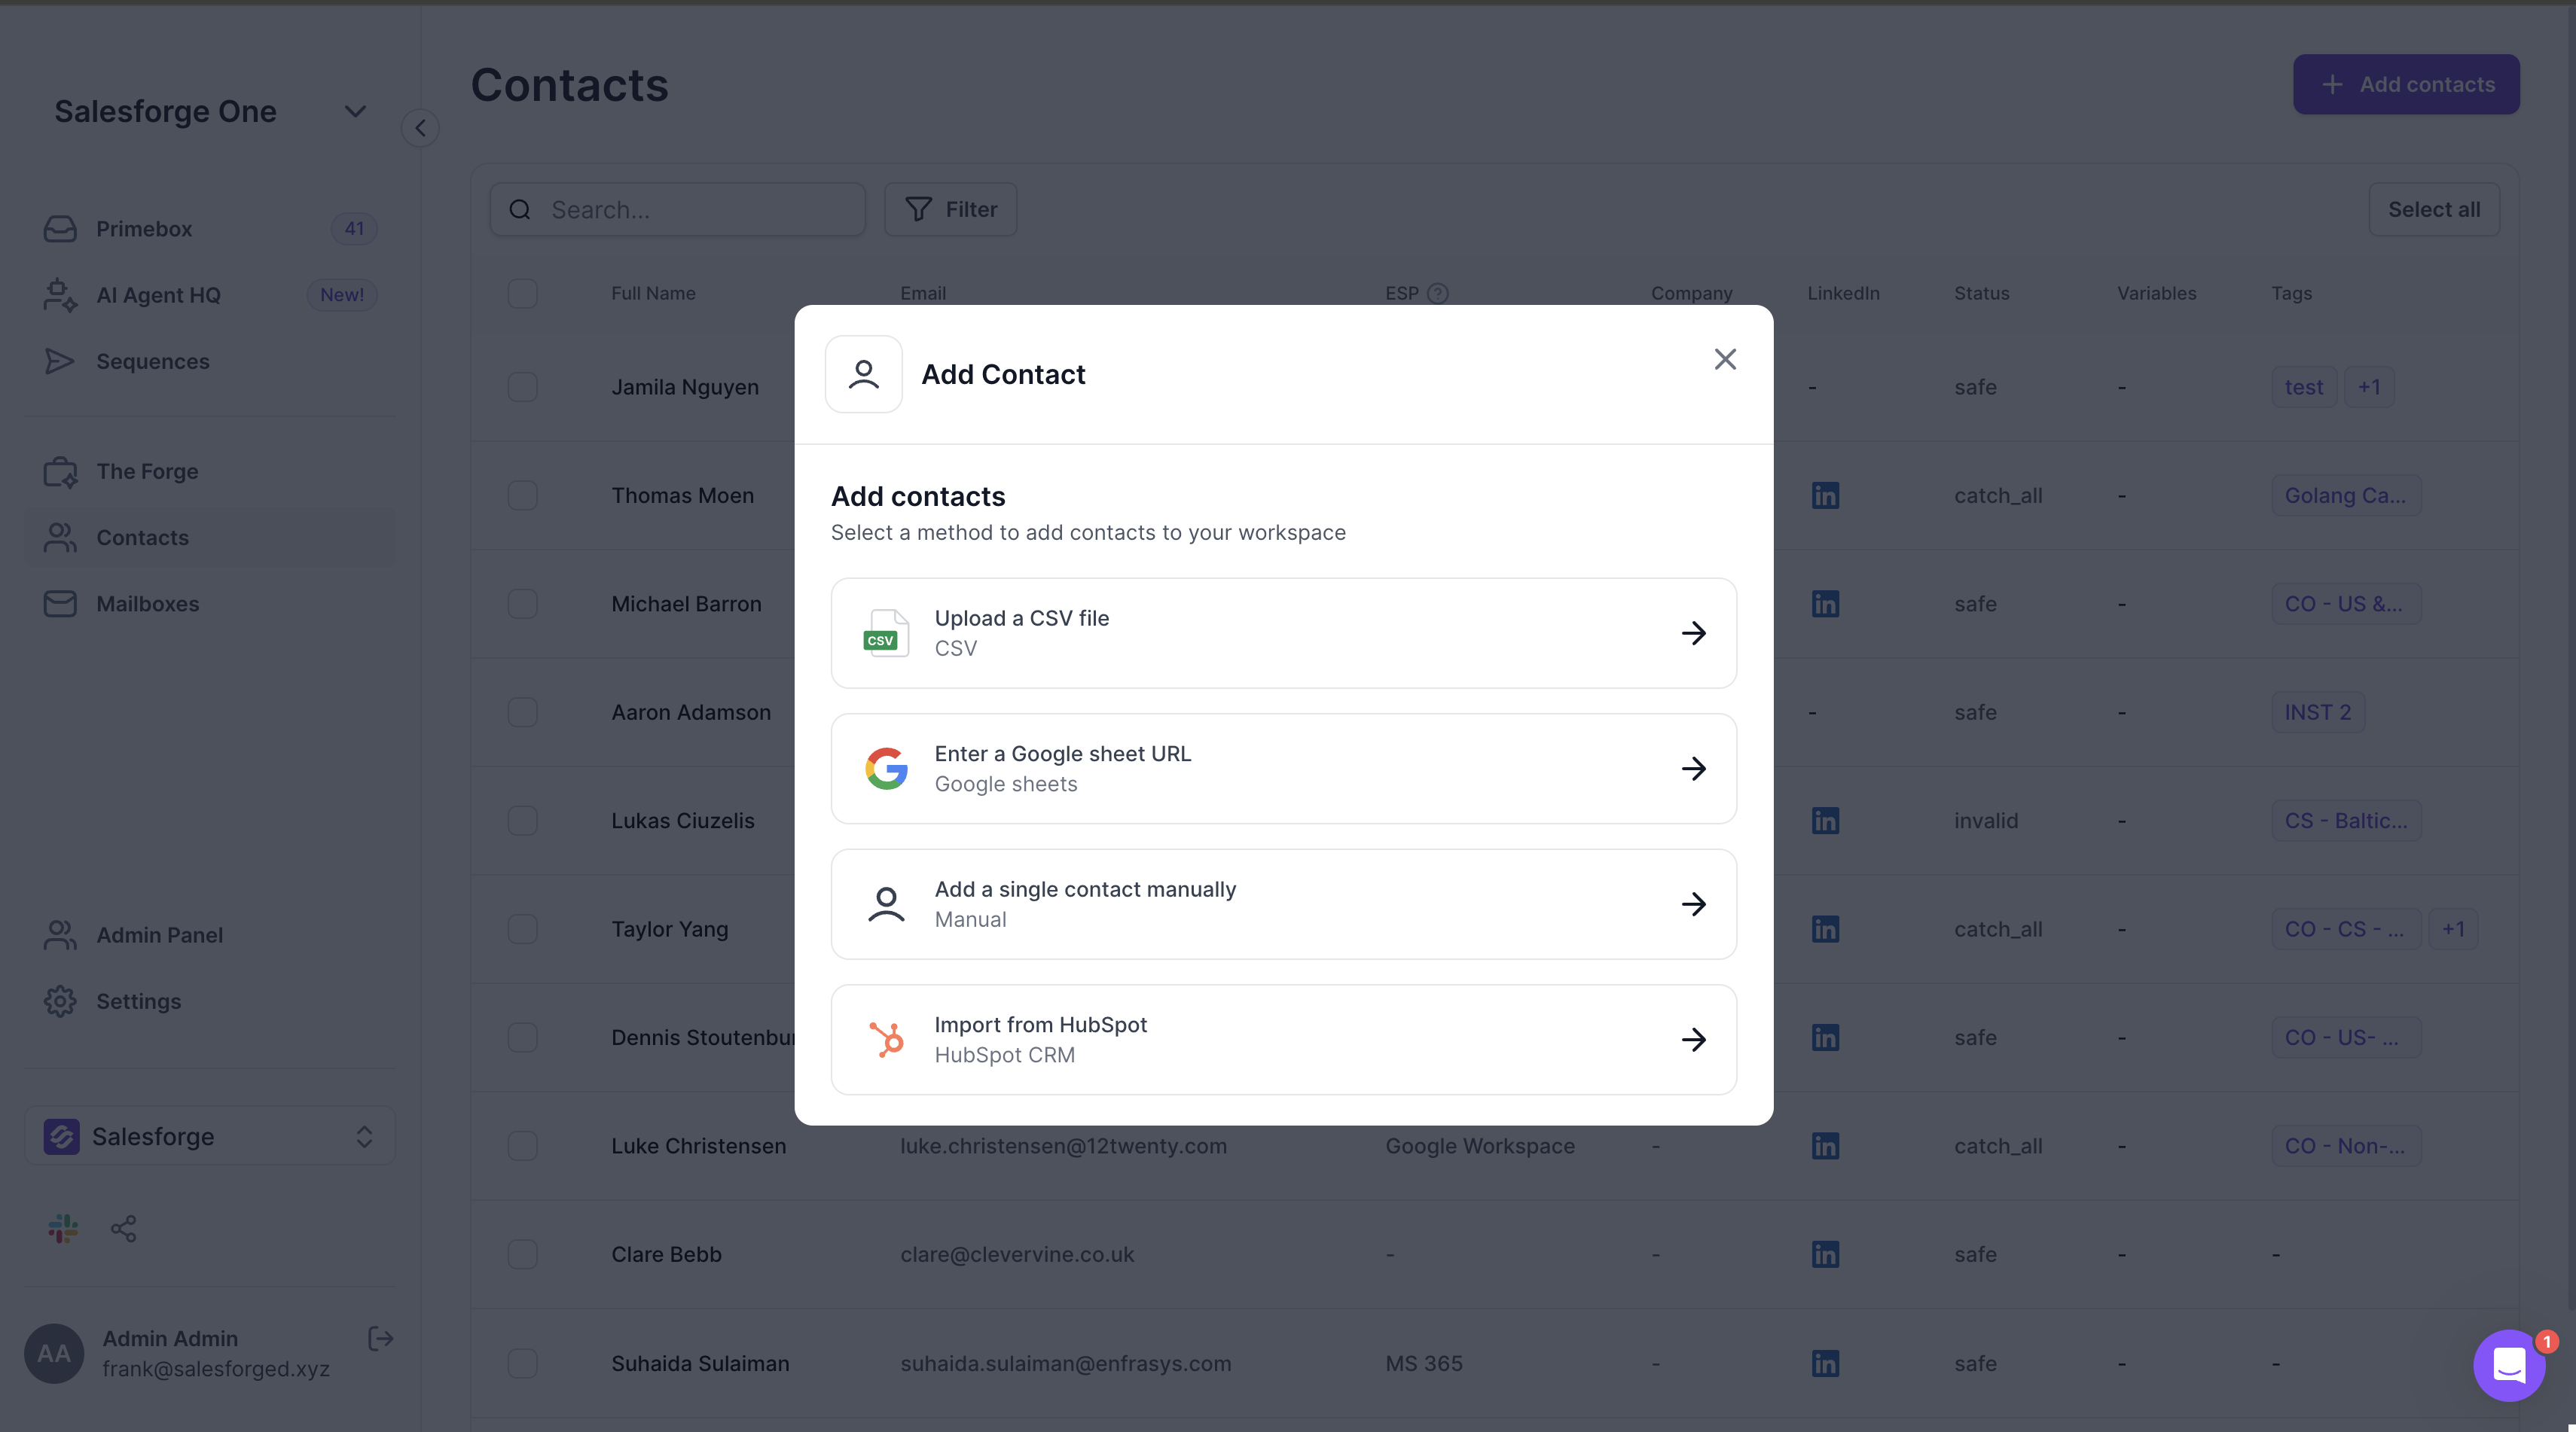Click the HubSpot logo icon

click(886, 1039)
